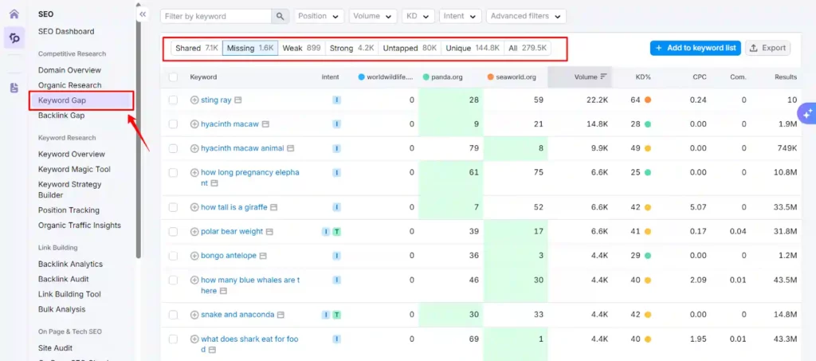816x361 pixels.
Task: Click the seaworld.org orange domain color dot
Action: coord(491,77)
